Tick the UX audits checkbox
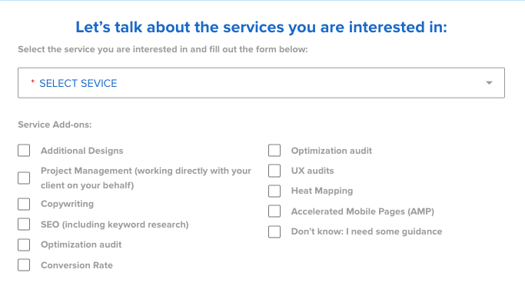Image resolution: width=525 pixels, height=286 pixels. 274,171
